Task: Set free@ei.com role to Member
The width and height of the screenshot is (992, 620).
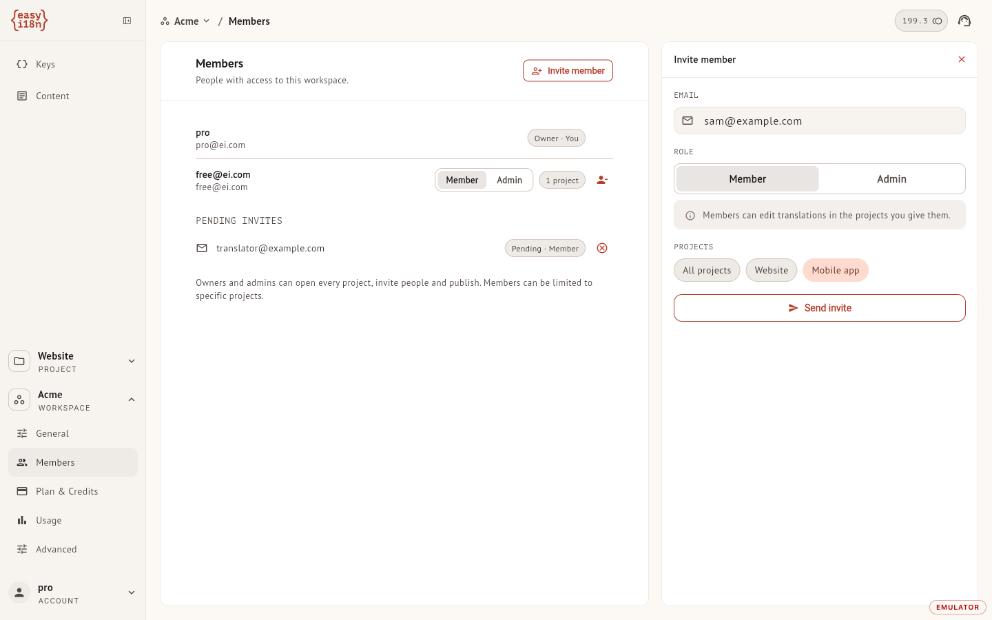Action: click(462, 180)
